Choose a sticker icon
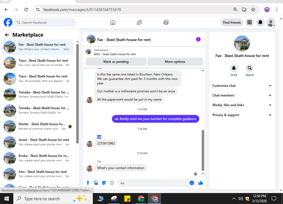The image size is (283, 204). point(104,183)
